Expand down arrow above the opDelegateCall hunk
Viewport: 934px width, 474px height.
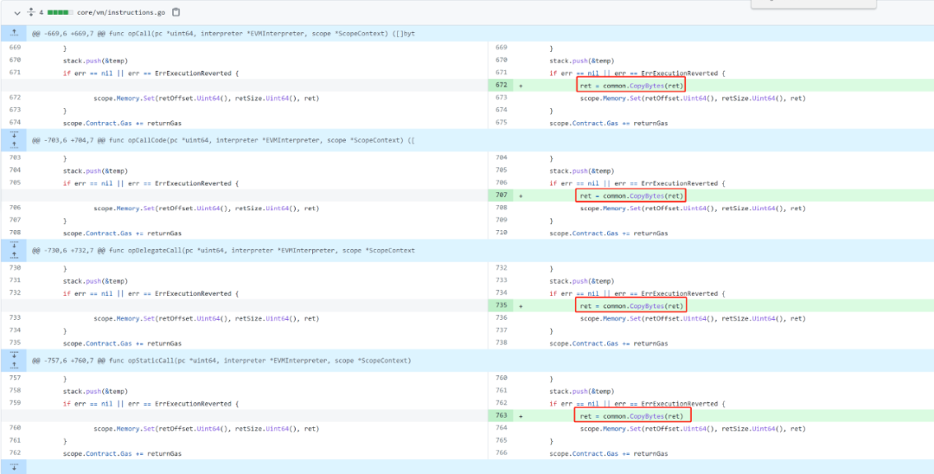(15, 245)
